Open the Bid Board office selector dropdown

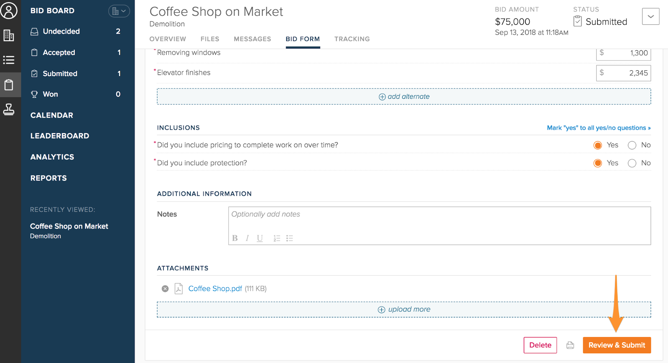pos(119,11)
